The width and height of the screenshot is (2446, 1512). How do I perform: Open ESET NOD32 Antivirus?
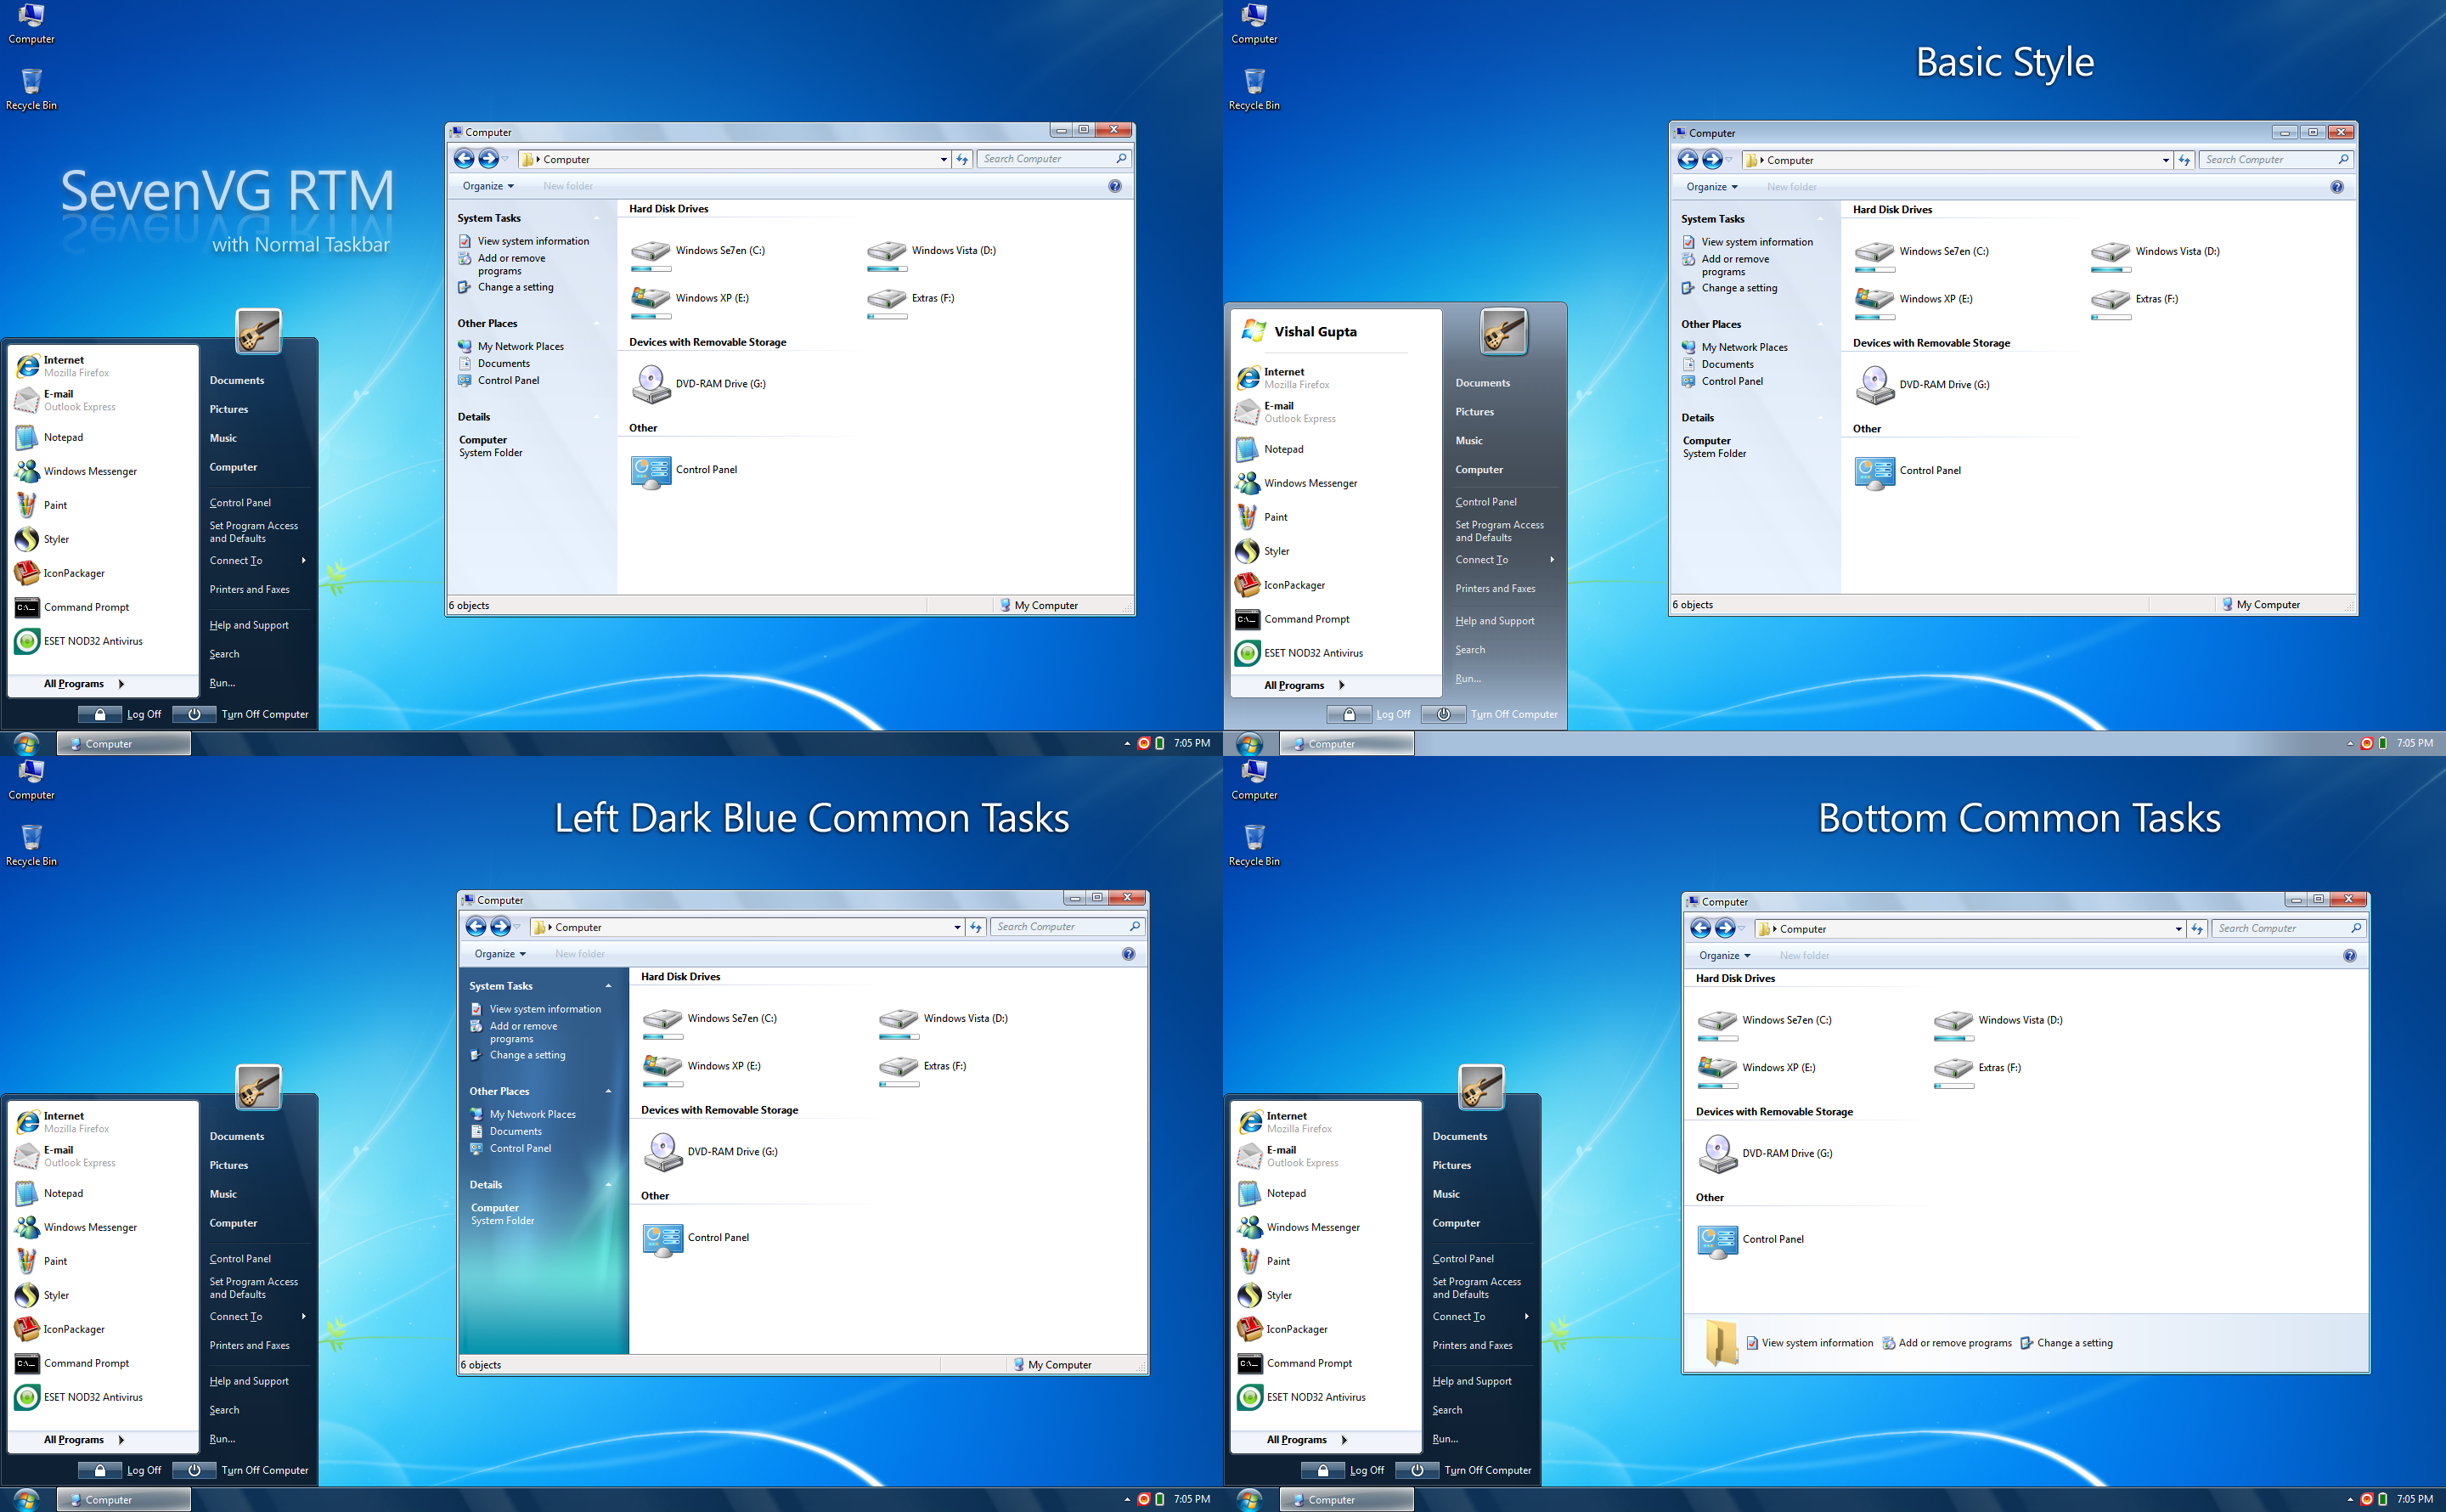[x=92, y=641]
